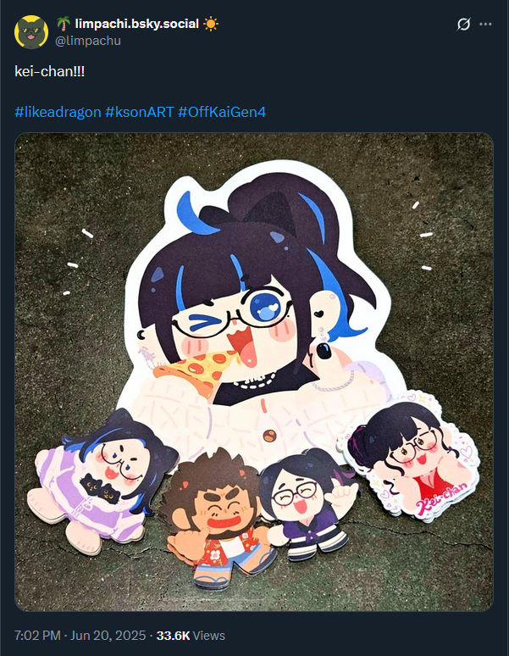The height and width of the screenshot is (656, 509).
Task: Click the sun emoji after display name
Action: (211, 24)
